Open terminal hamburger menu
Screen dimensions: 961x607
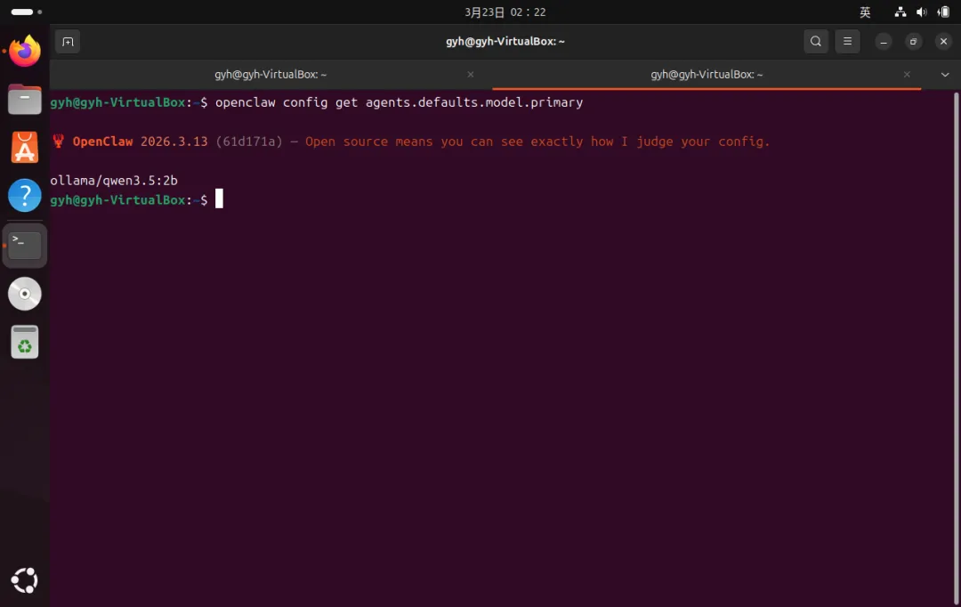(848, 42)
